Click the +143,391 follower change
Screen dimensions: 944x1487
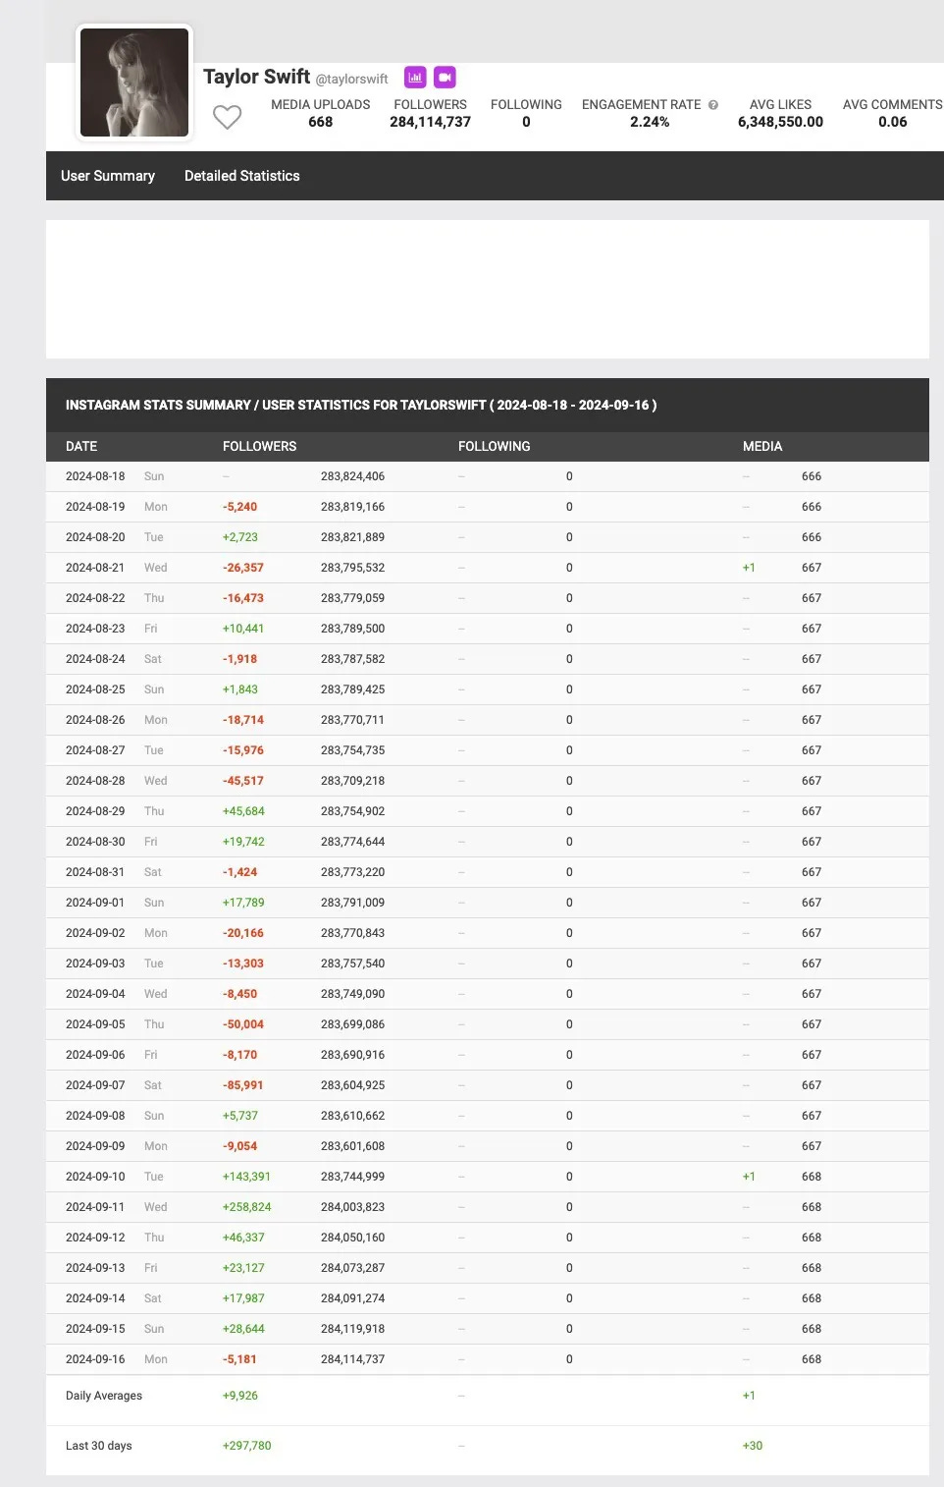pyautogui.click(x=246, y=1177)
